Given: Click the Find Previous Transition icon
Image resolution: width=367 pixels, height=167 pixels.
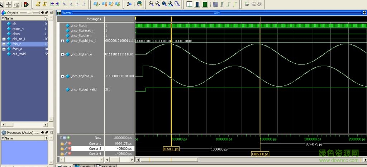Looking at the screenshot, I should point(52,4).
